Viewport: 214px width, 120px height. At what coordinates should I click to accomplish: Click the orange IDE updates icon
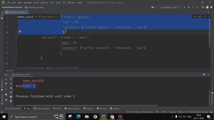(x=207, y=7)
